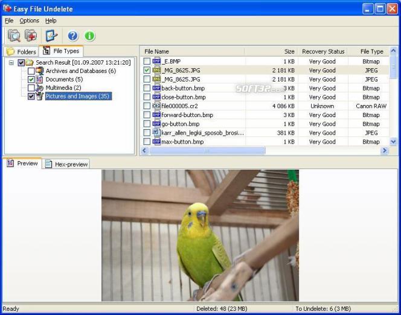Viewport: 401px width, 315px height.
Task: Click the JPG icon of checked _MG_8625.JPG
Action: click(x=156, y=70)
